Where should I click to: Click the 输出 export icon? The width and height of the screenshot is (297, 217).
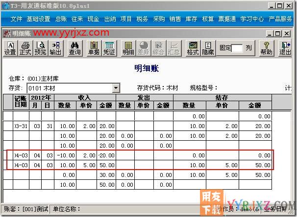tap(55, 48)
